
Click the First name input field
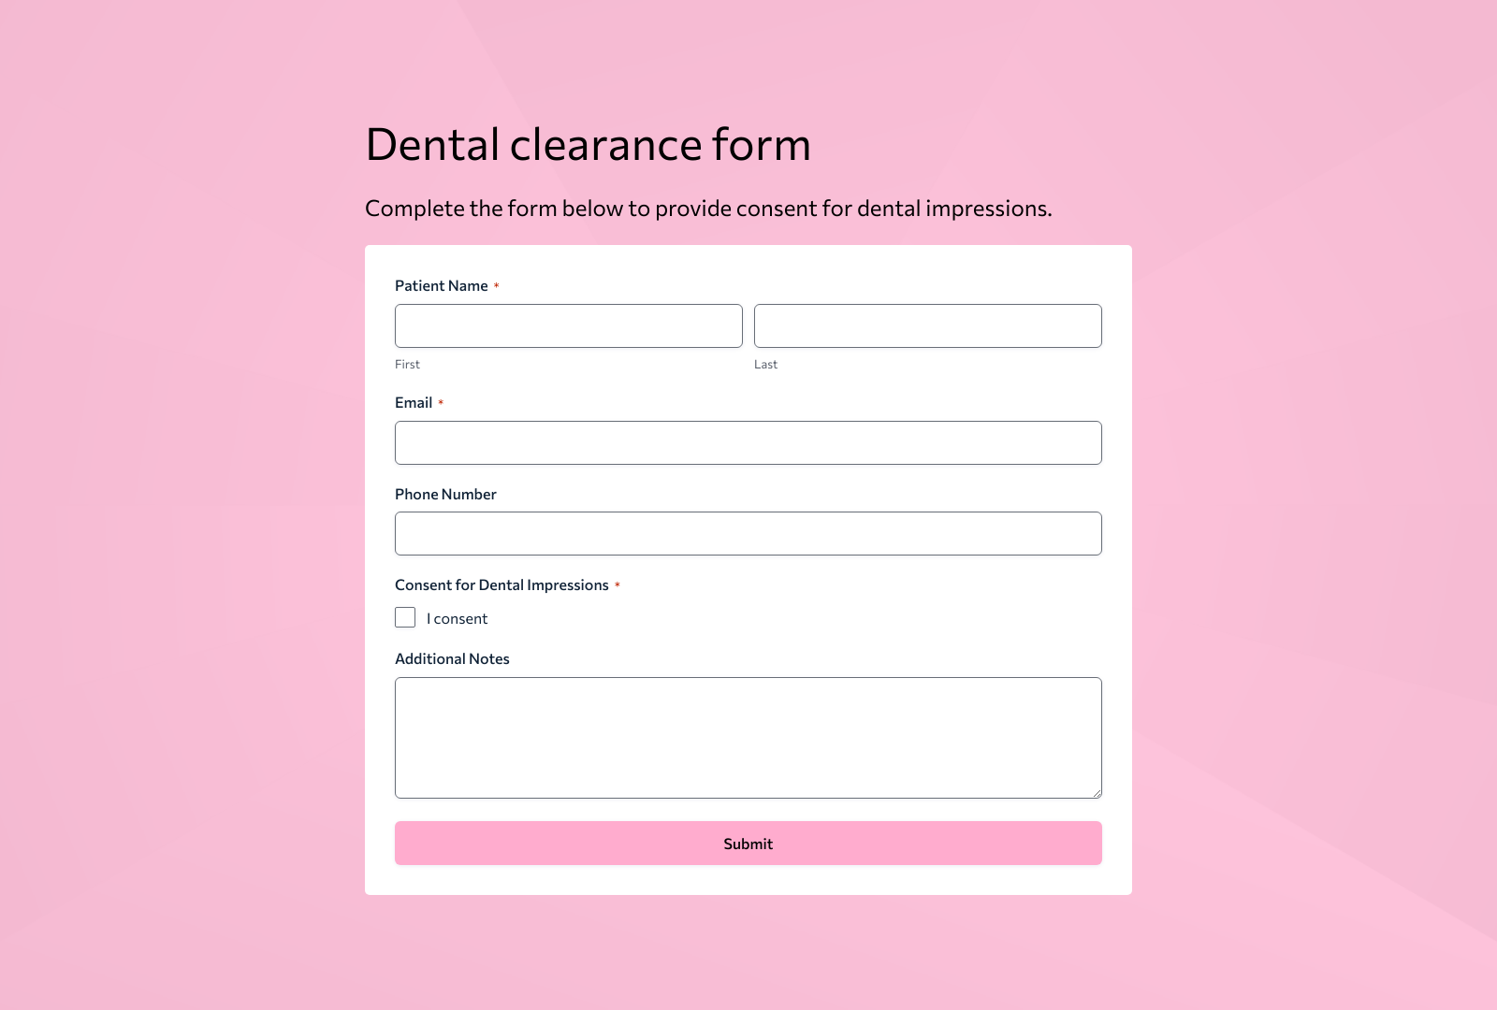[x=568, y=325]
